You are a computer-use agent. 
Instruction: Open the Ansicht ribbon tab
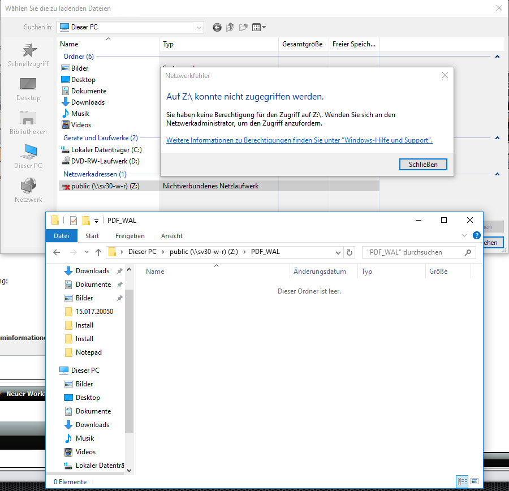(171, 236)
